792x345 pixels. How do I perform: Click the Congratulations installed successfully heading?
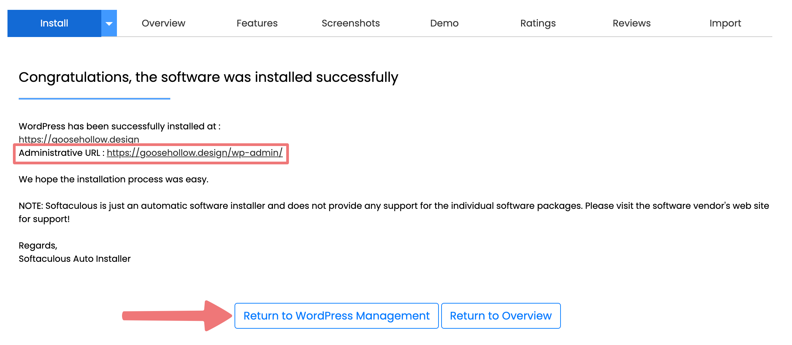pyautogui.click(x=208, y=77)
